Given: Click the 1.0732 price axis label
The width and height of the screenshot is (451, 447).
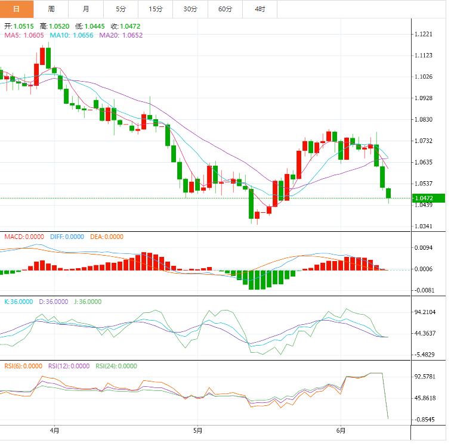Looking at the screenshot, I should click(424, 141).
